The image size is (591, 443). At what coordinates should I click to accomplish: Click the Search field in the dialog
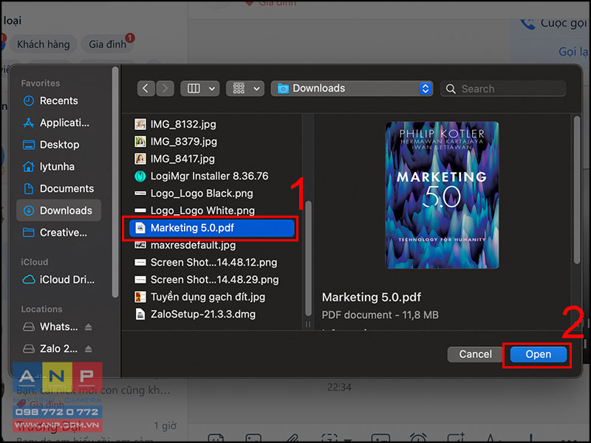pos(503,89)
